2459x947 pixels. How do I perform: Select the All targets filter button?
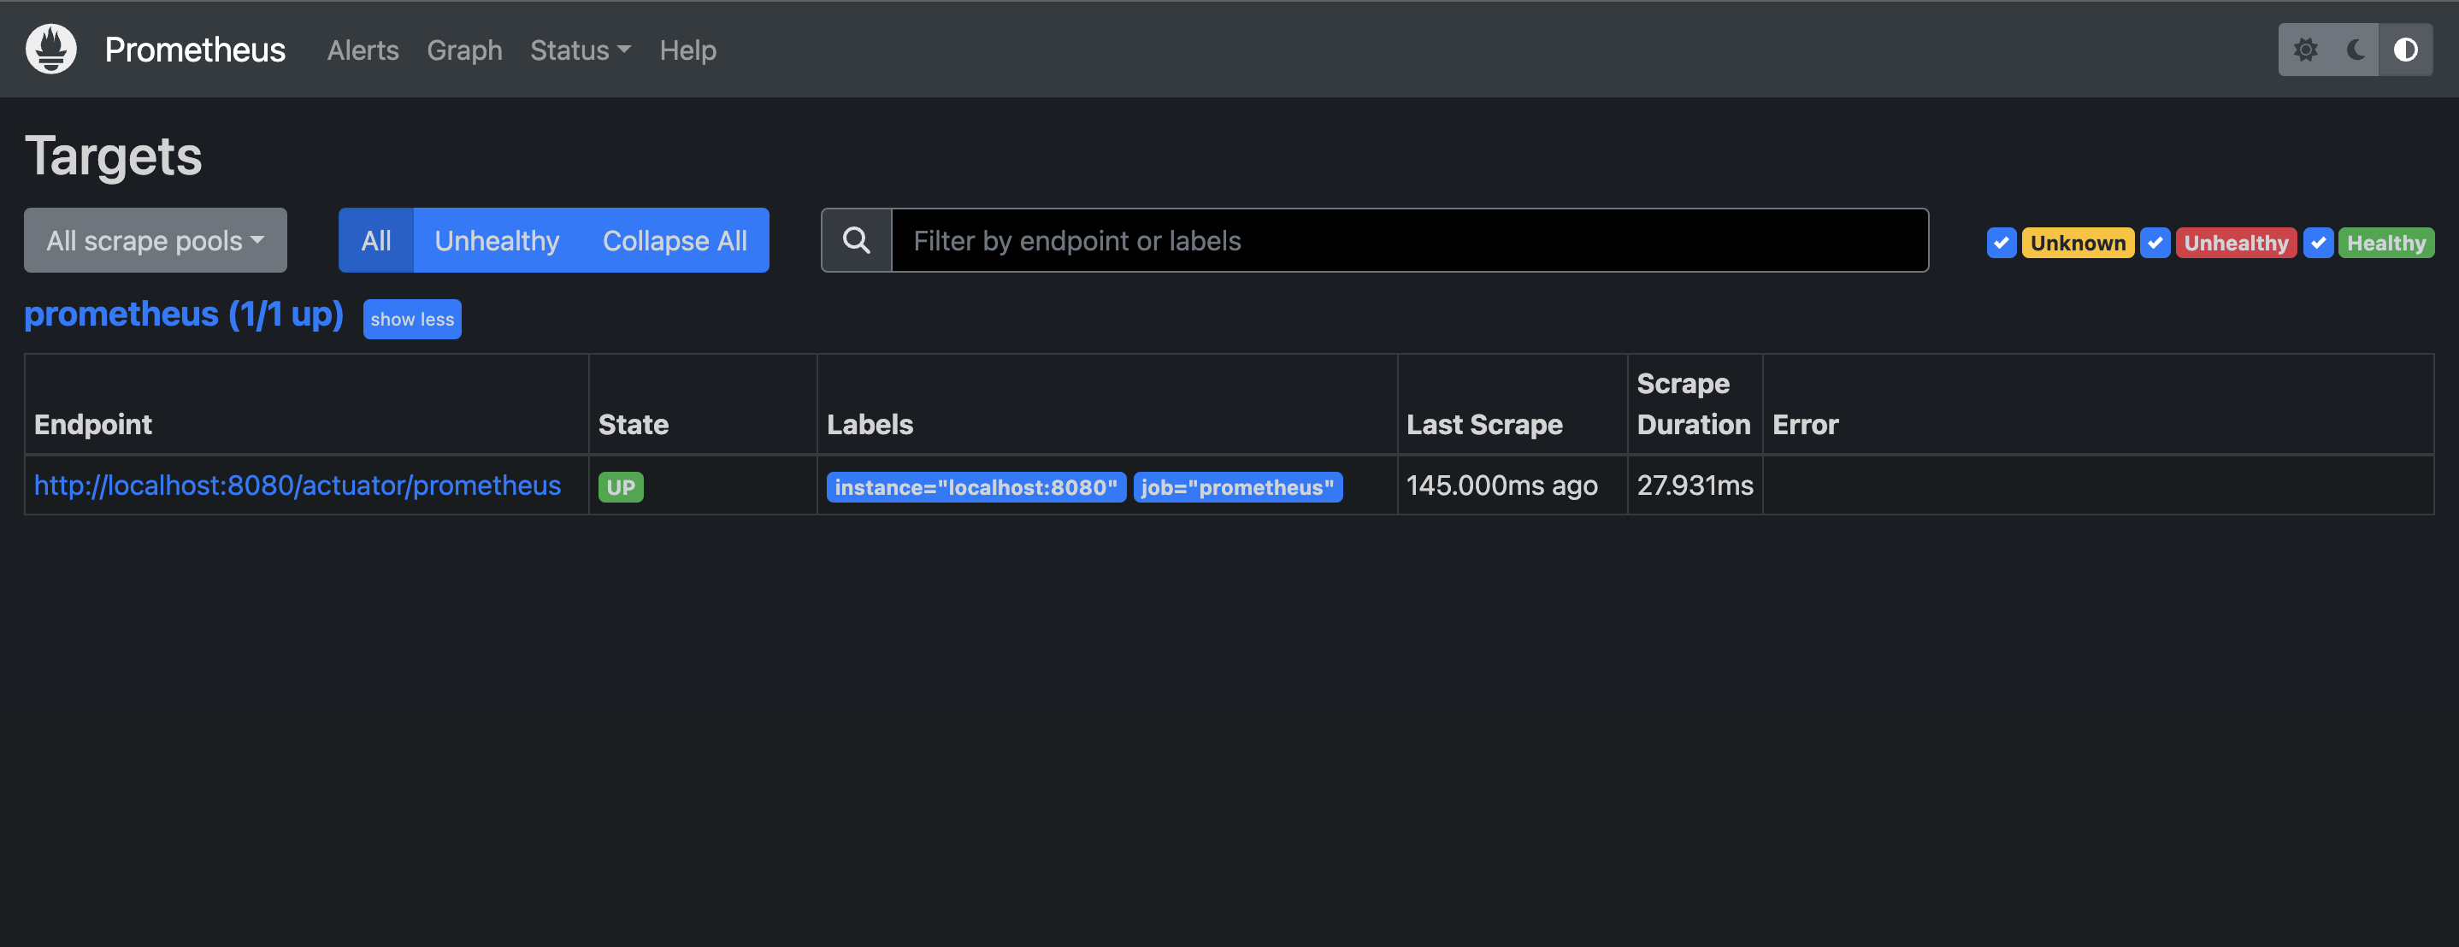click(376, 240)
